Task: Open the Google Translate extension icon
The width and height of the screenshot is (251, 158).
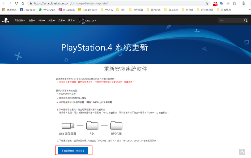Action: tap(222, 4)
